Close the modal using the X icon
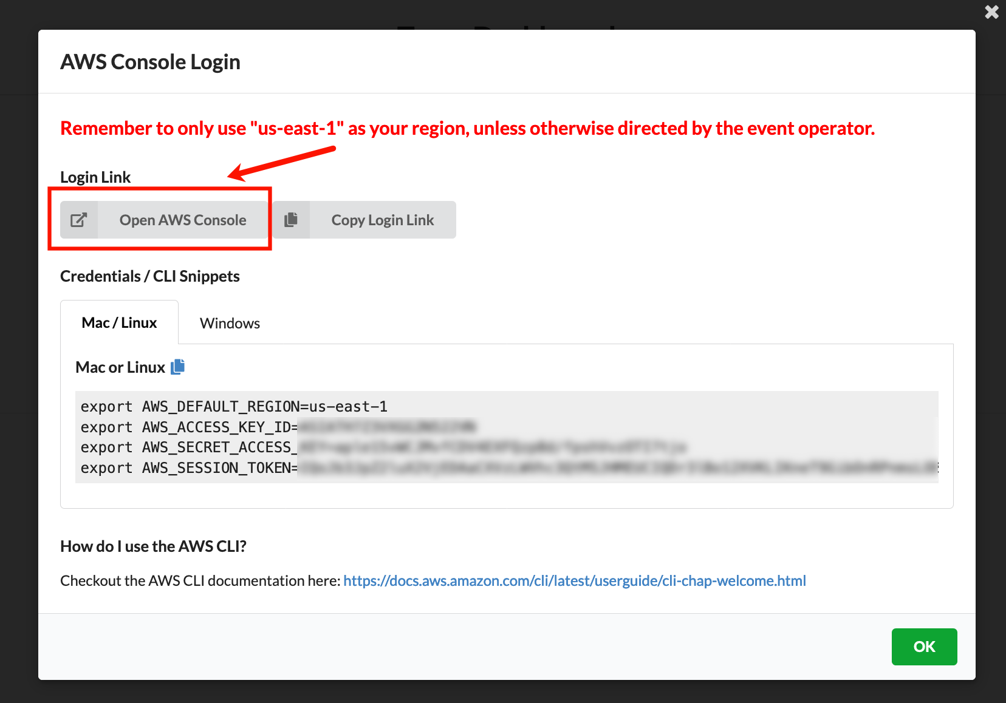 tap(991, 12)
